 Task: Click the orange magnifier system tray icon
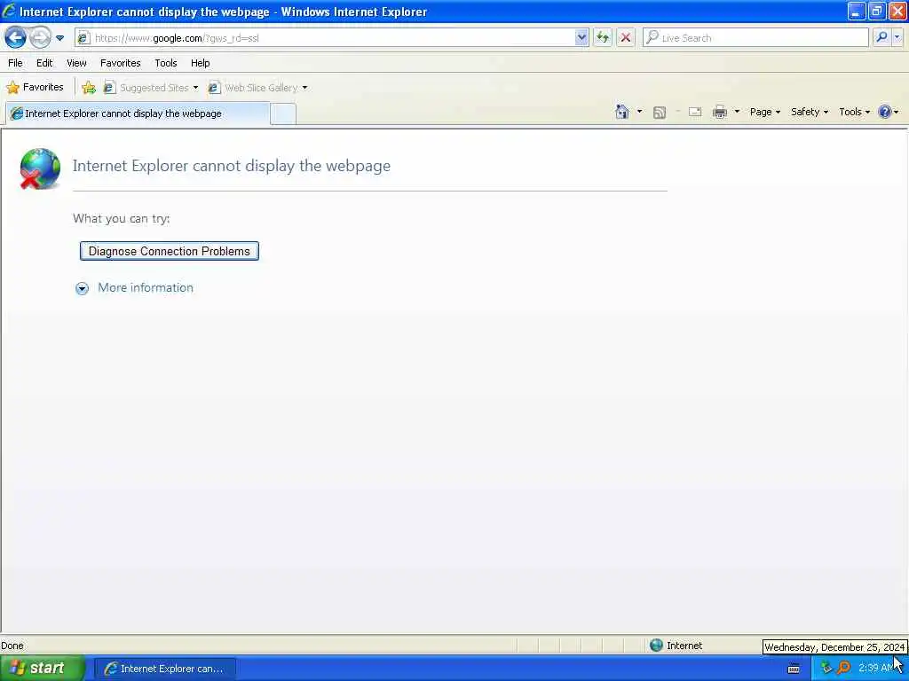click(844, 669)
